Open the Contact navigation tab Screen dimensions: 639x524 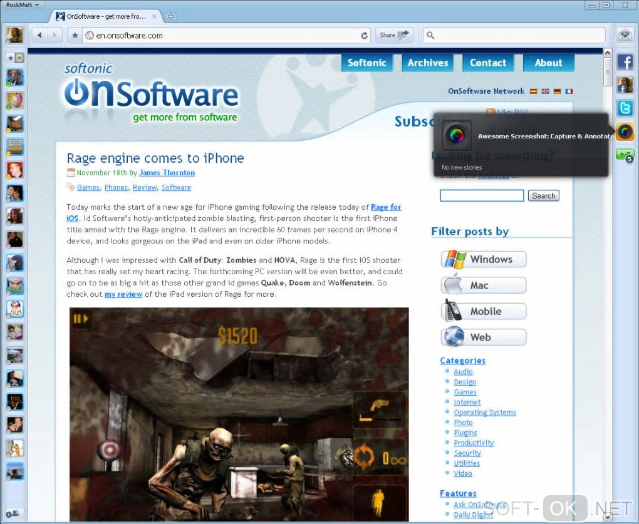point(488,63)
